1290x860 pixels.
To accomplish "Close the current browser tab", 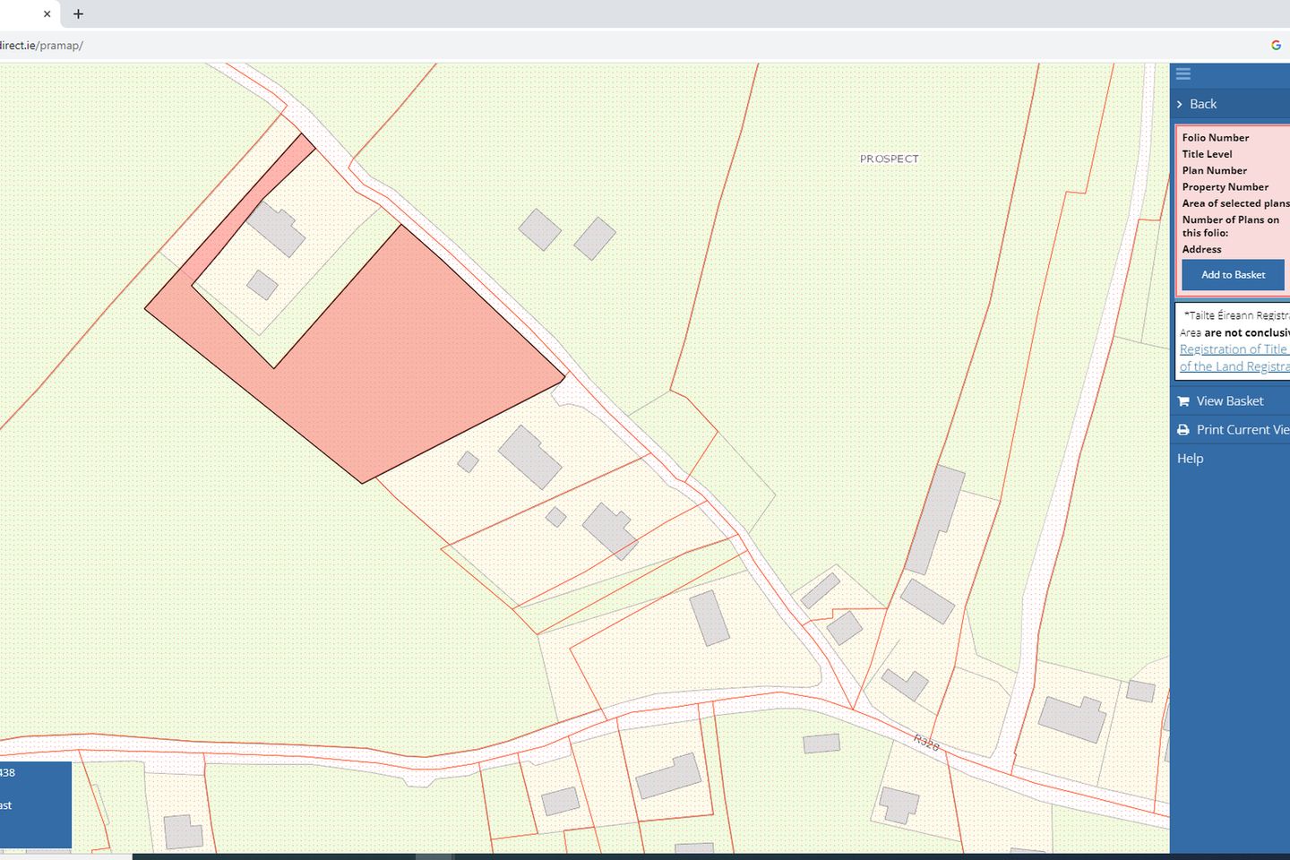I will (47, 14).
